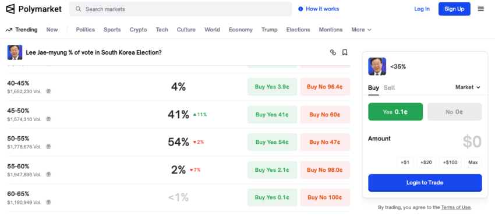Click the trade panel profile photo
The image size is (495, 216).
click(377, 66)
